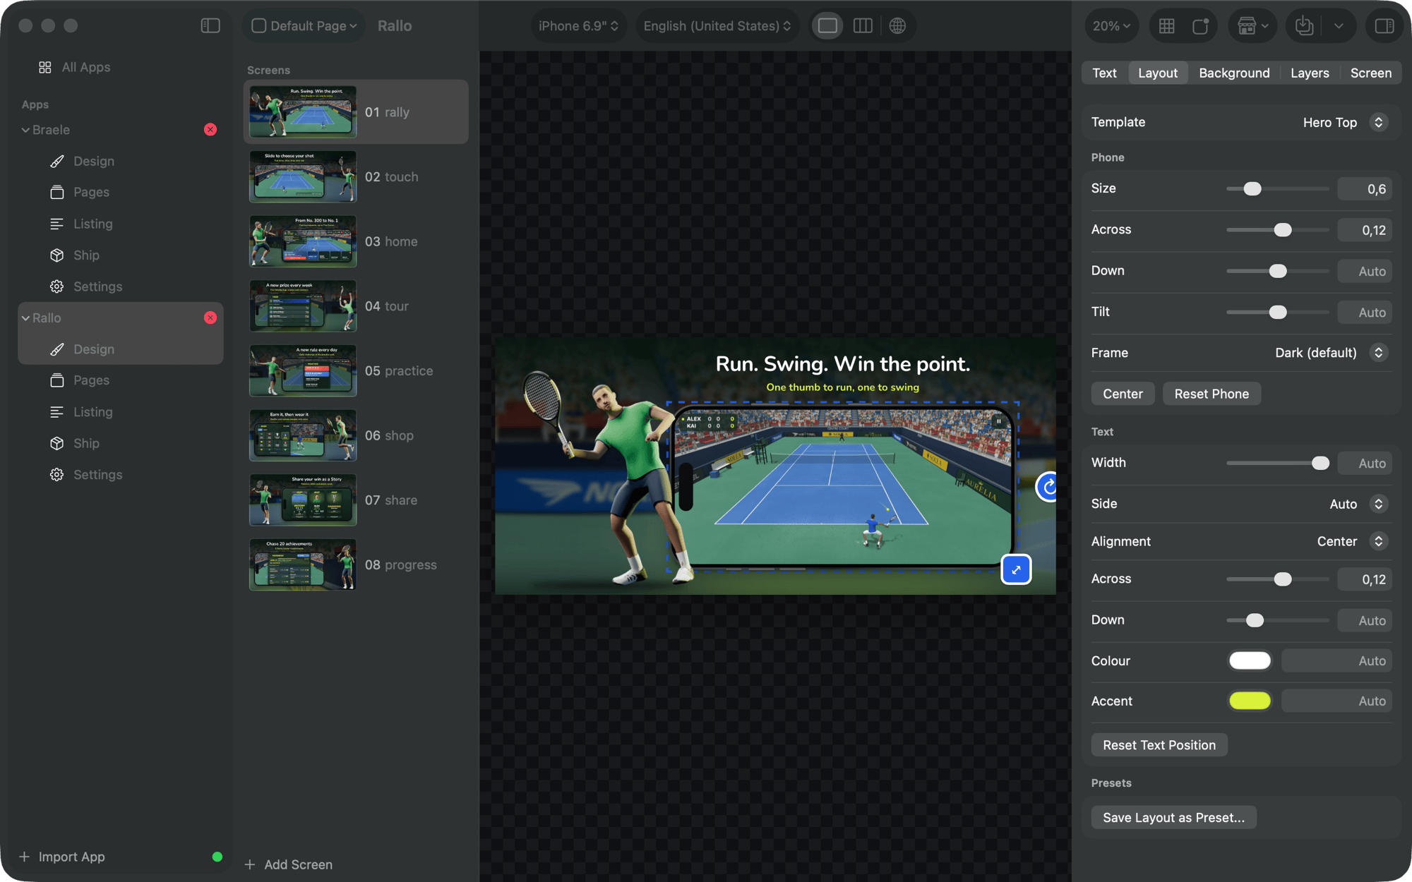The width and height of the screenshot is (1412, 882).
Task: Open the Default Page dropdown
Action: 304,26
